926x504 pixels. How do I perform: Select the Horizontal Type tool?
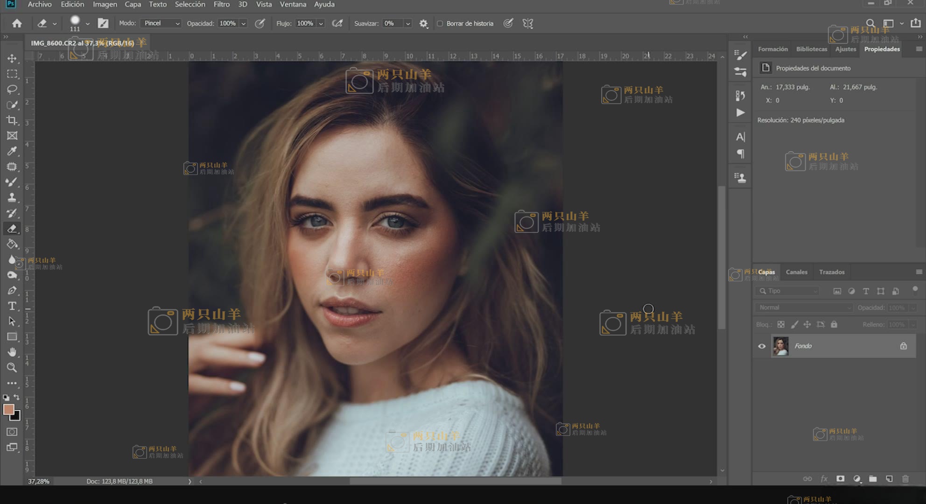[12, 306]
